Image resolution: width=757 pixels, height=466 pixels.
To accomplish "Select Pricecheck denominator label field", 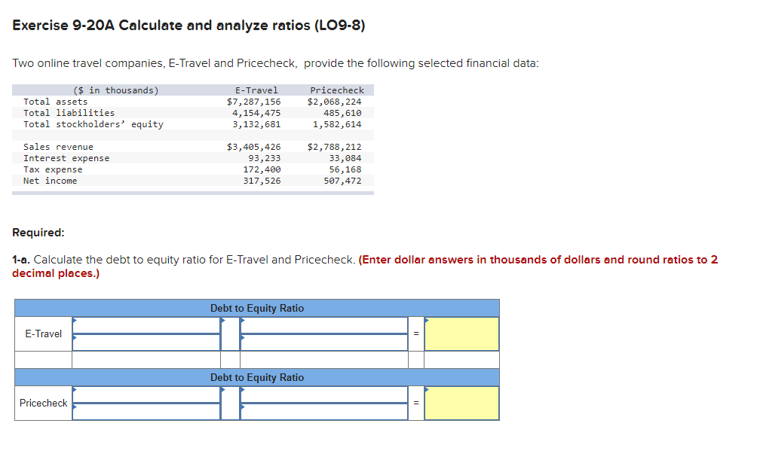I will coord(146,412).
